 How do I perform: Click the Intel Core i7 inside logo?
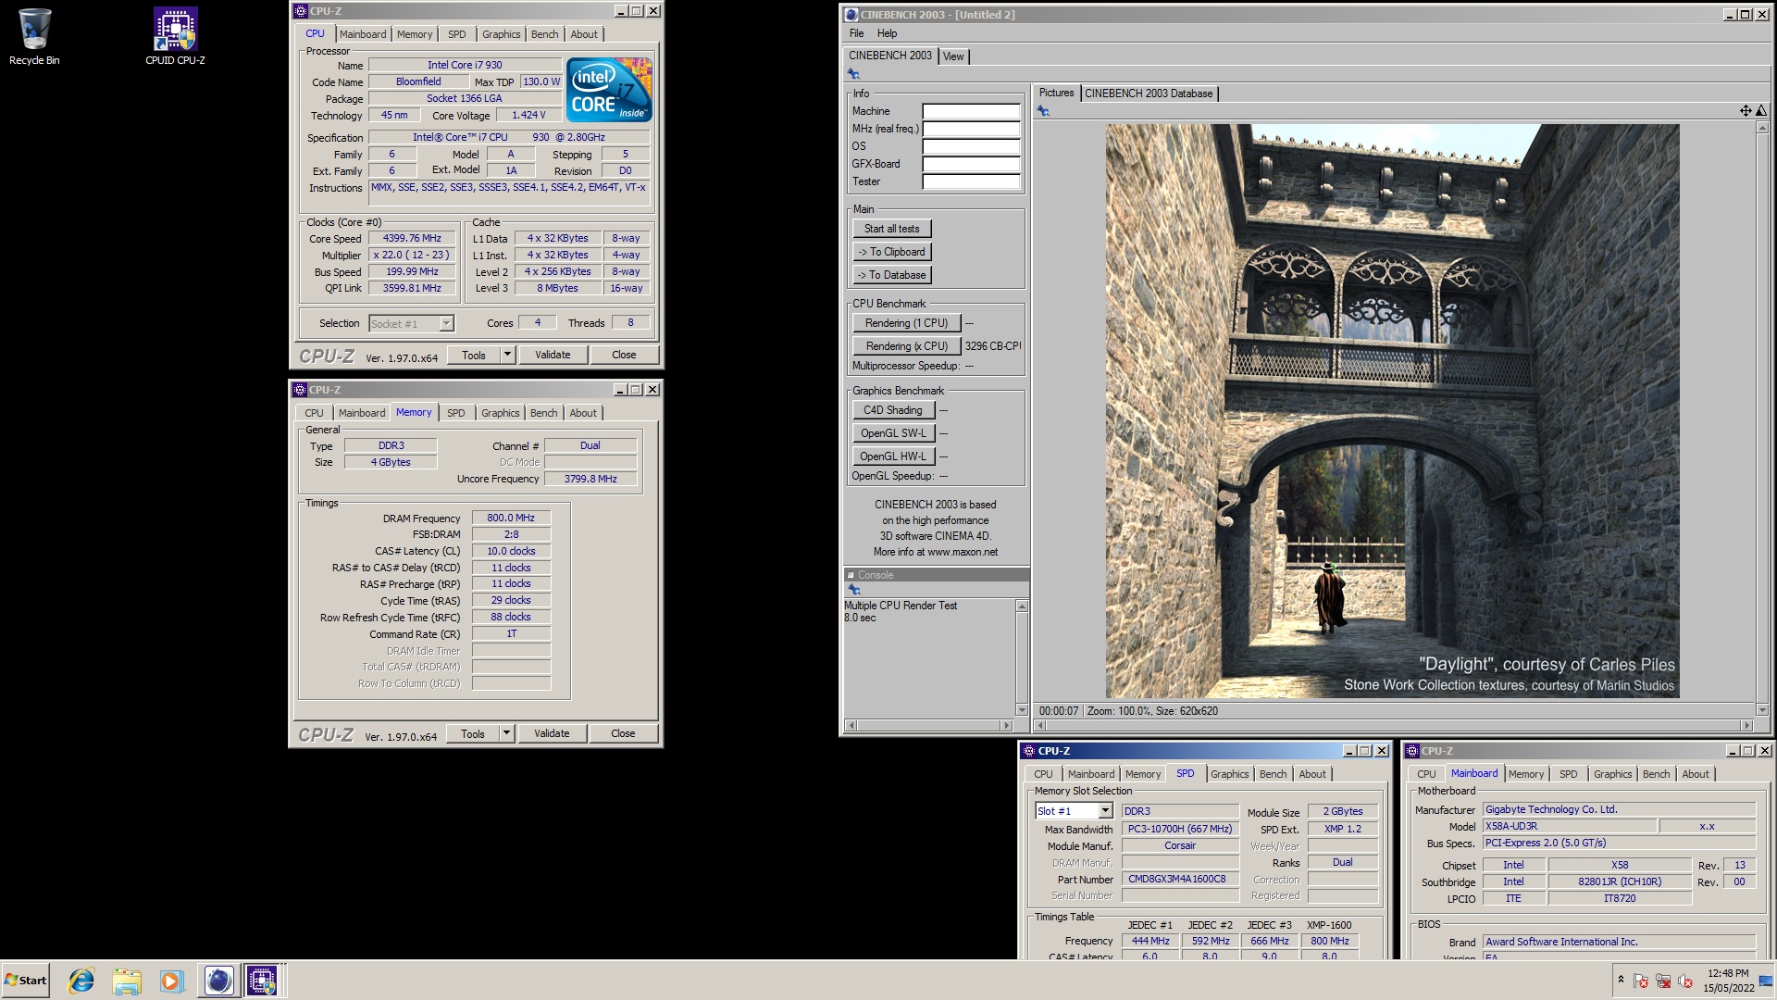[609, 90]
